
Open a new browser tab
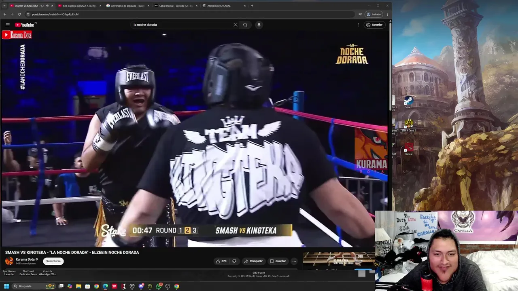(252, 6)
